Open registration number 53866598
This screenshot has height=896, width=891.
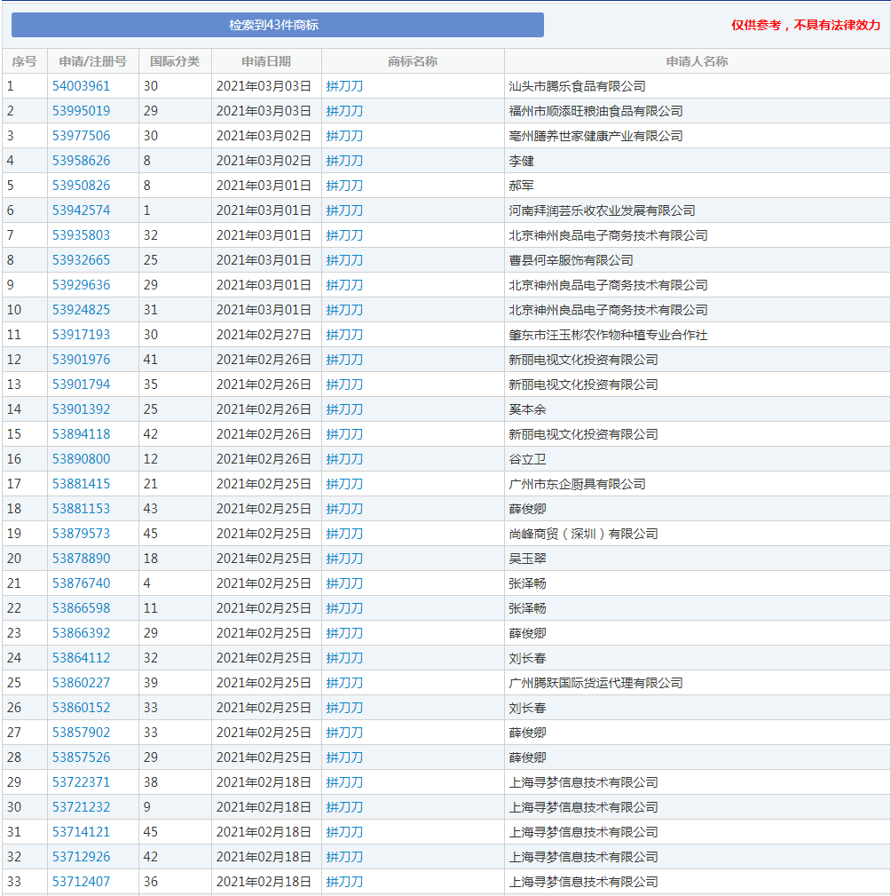coord(81,608)
